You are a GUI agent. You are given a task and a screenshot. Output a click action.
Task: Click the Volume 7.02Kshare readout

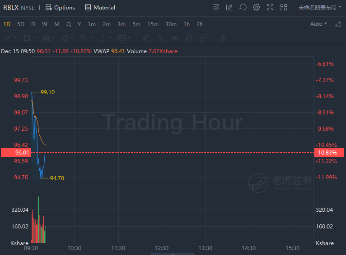pyautogui.click(x=152, y=51)
